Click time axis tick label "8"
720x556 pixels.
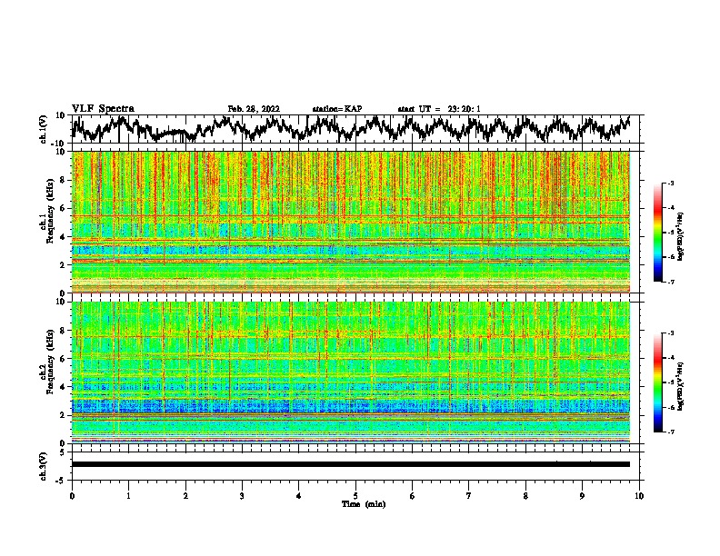pyautogui.click(x=525, y=496)
